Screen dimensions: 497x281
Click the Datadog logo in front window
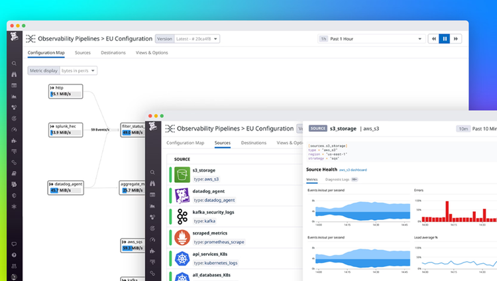[x=153, y=126]
